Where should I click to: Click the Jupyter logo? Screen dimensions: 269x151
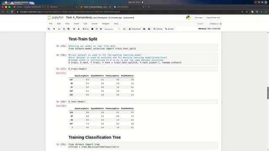(x=55, y=18)
